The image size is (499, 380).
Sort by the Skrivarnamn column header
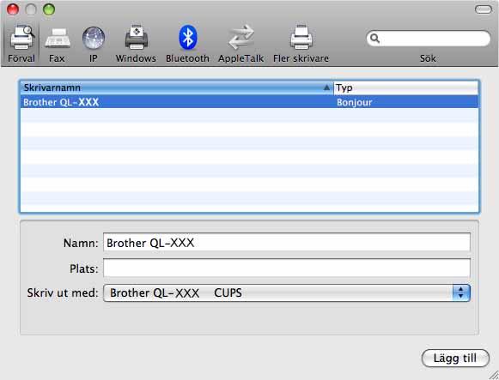pos(177,87)
